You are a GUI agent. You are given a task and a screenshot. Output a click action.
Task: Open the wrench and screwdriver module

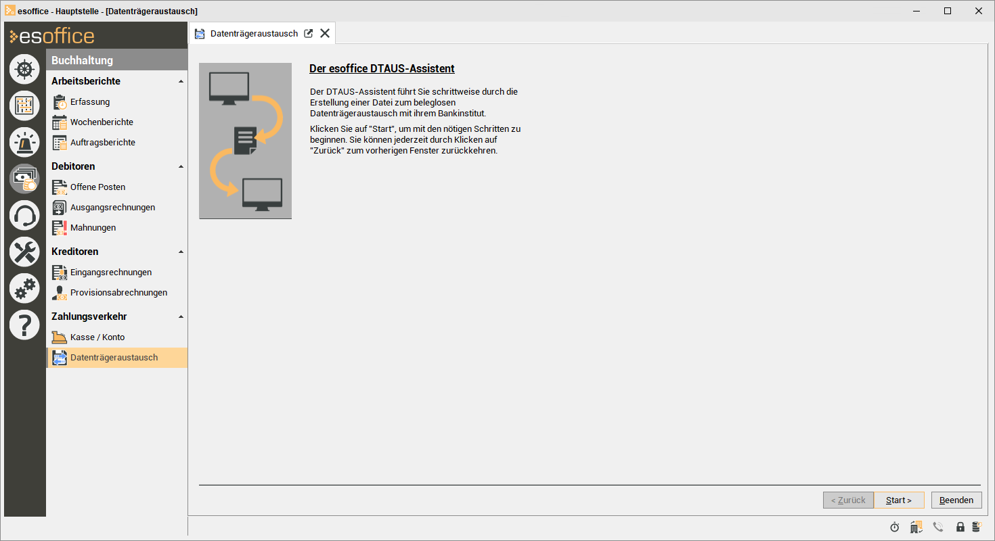click(24, 252)
